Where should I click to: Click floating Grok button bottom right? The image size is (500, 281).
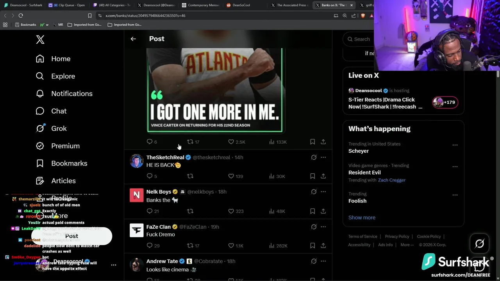tap(480, 244)
